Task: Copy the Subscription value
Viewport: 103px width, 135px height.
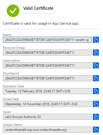Action: 96,65
